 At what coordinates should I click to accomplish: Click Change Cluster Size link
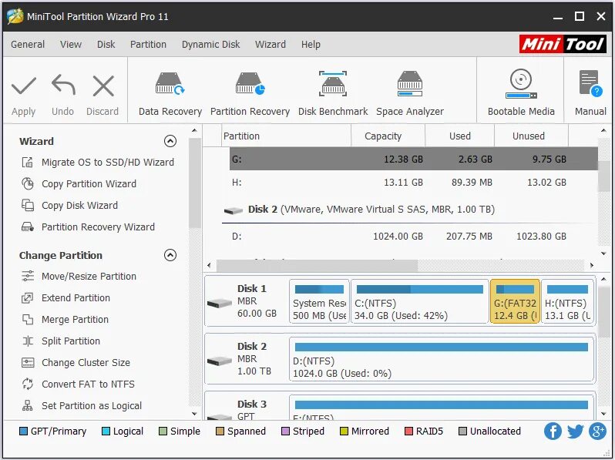(86, 362)
